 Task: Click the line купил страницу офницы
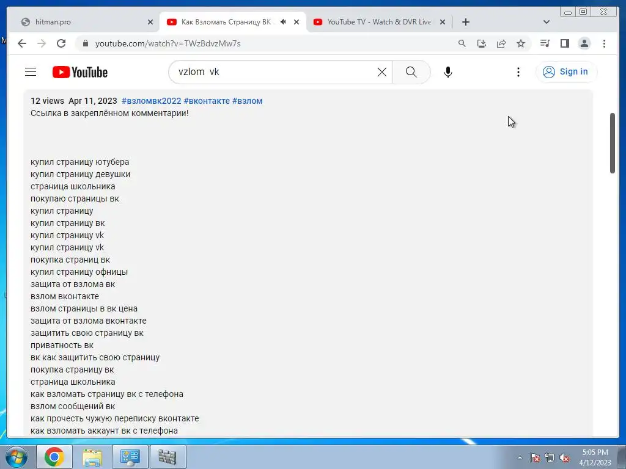tap(79, 272)
